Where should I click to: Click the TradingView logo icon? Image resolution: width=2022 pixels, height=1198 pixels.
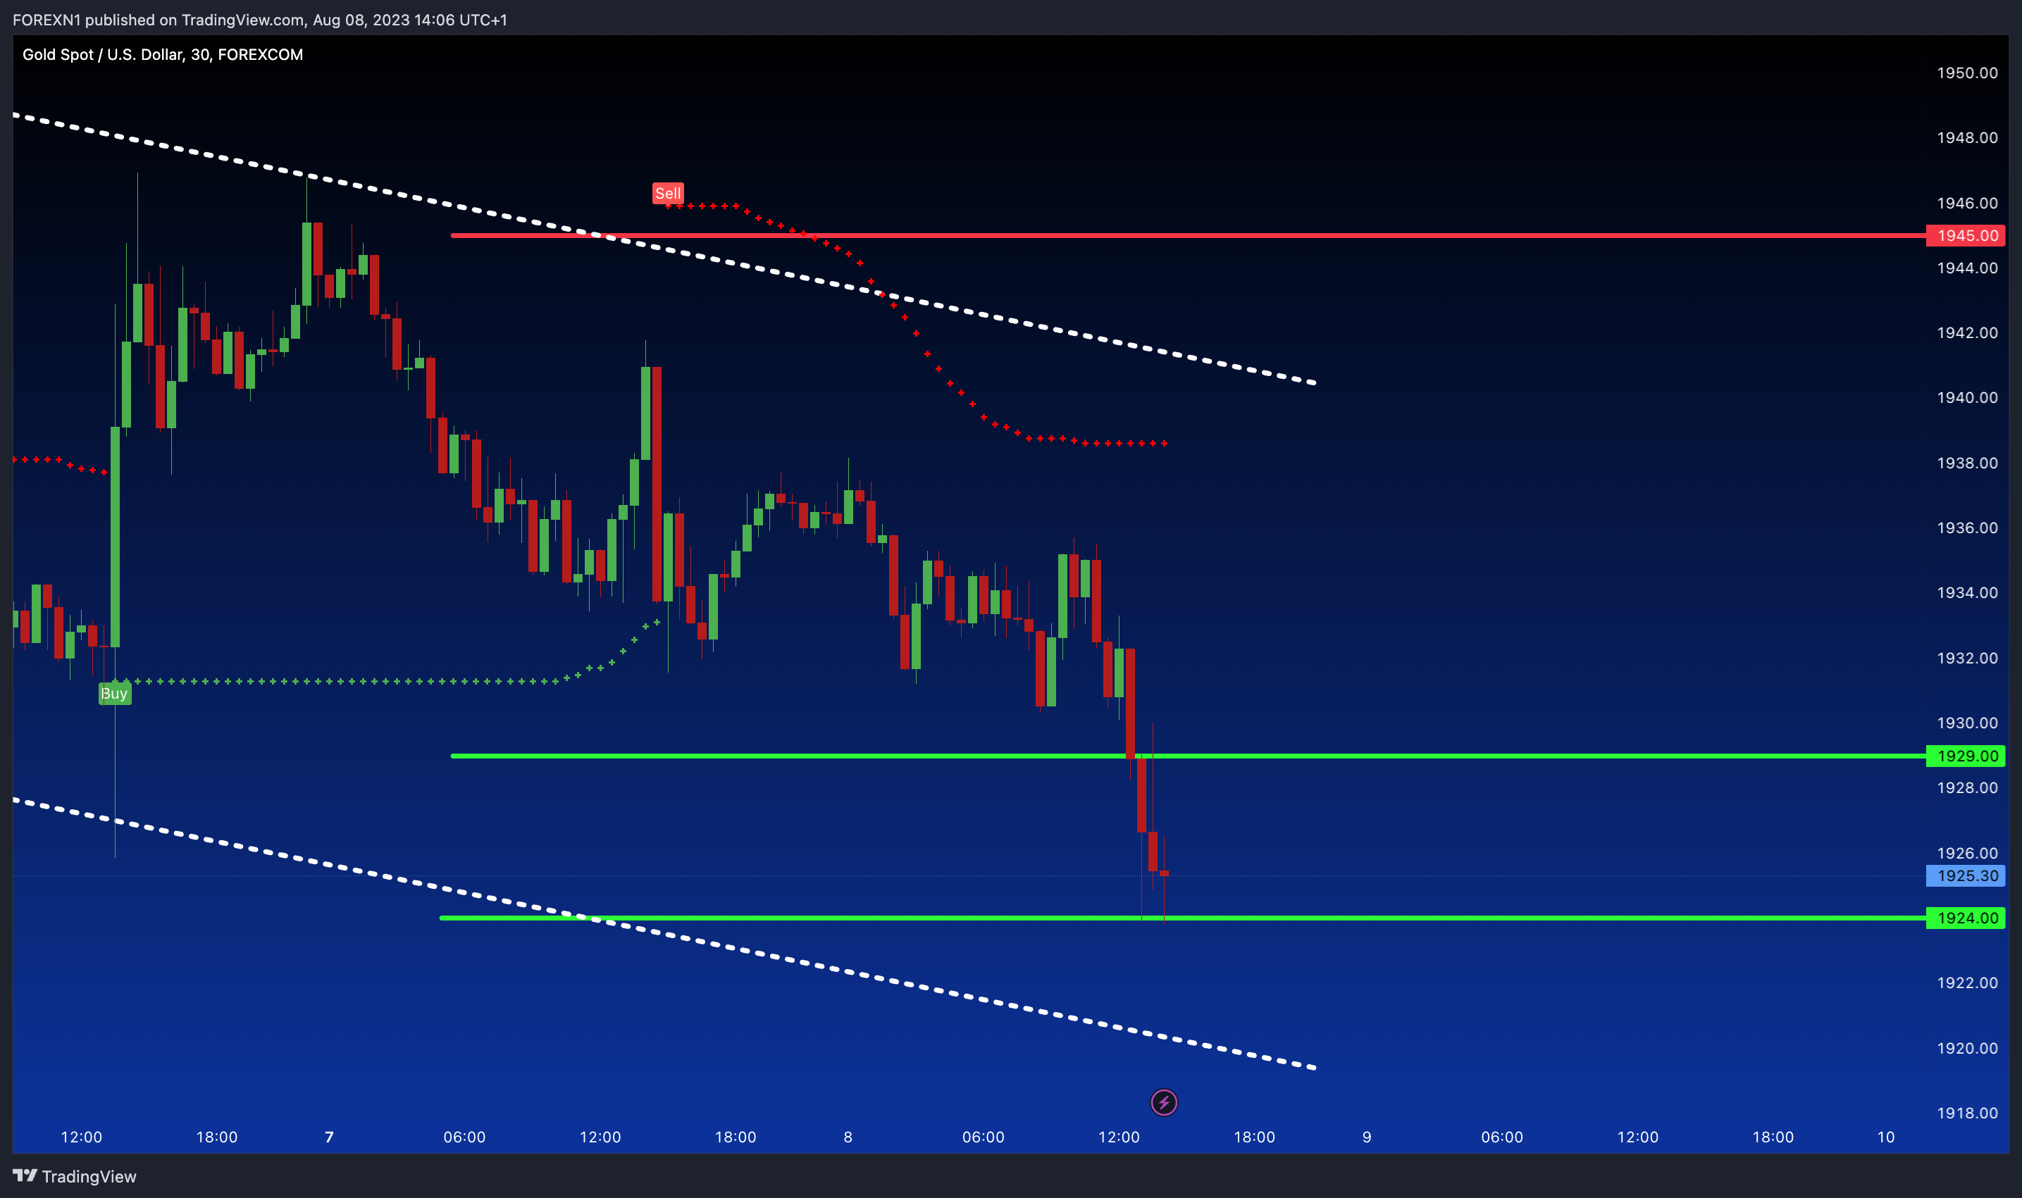[24, 1175]
